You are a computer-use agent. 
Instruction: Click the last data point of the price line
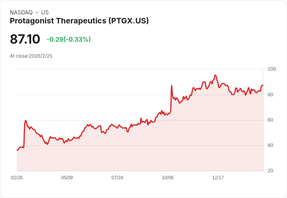point(263,85)
